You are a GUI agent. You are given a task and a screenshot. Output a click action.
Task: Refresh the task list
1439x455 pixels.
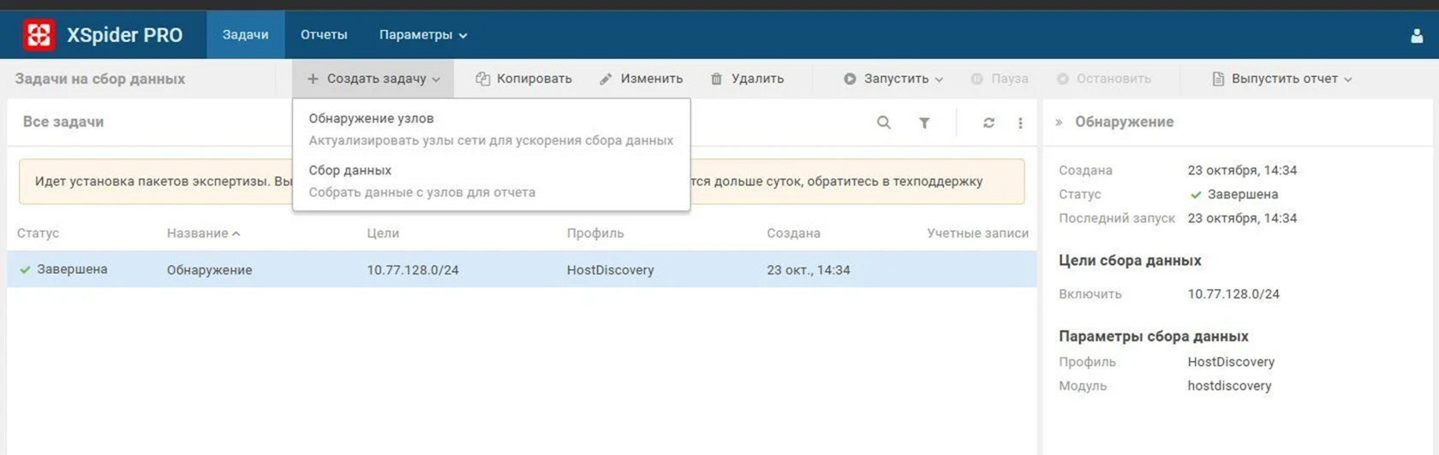tap(988, 122)
